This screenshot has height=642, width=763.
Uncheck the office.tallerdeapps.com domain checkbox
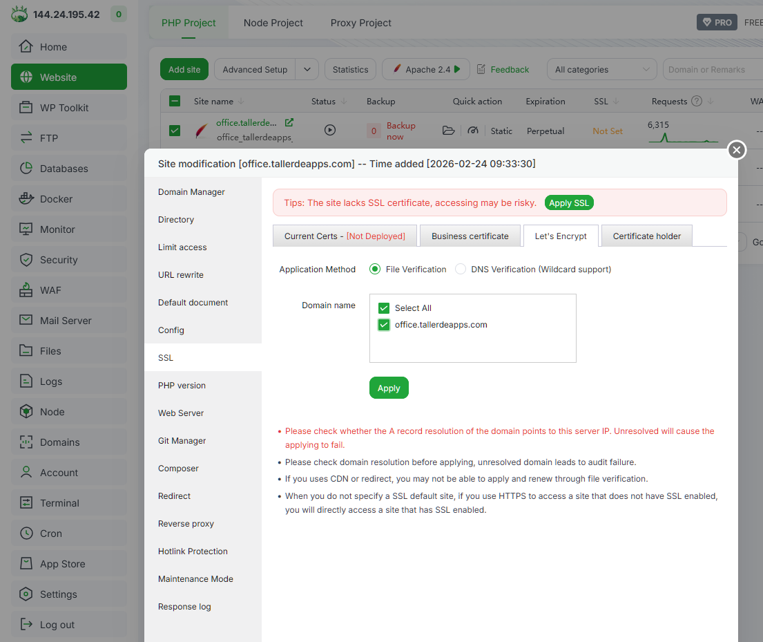384,324
